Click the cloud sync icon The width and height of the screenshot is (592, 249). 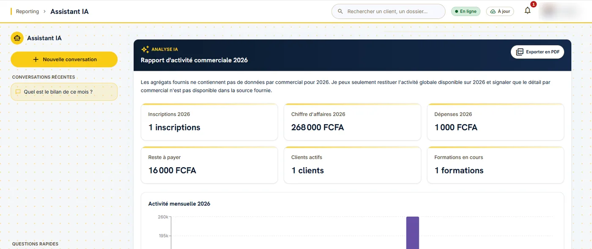point(493,11)
